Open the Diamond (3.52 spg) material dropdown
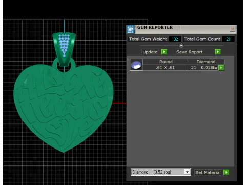This screenshot has width=246, height=185. tap(187, 172)
